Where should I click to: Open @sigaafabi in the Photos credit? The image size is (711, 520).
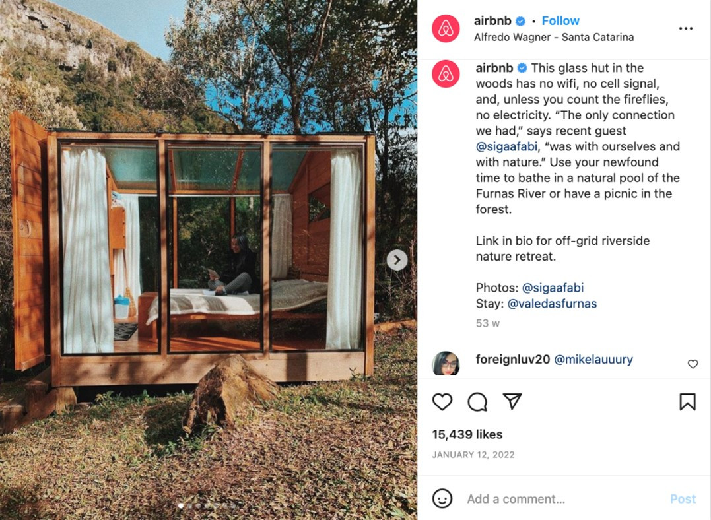pyautogui.click(x=553, y=288)
